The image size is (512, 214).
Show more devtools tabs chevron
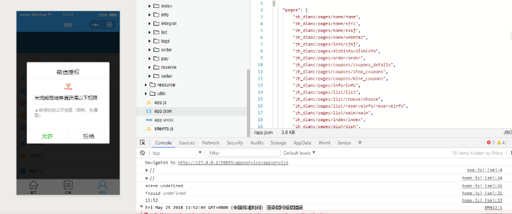360,143
